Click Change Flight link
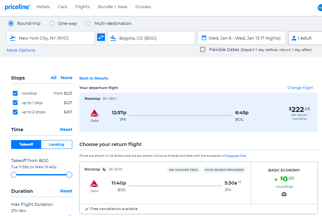The height and width of the screenshot is (216, 322). point(300,88)
